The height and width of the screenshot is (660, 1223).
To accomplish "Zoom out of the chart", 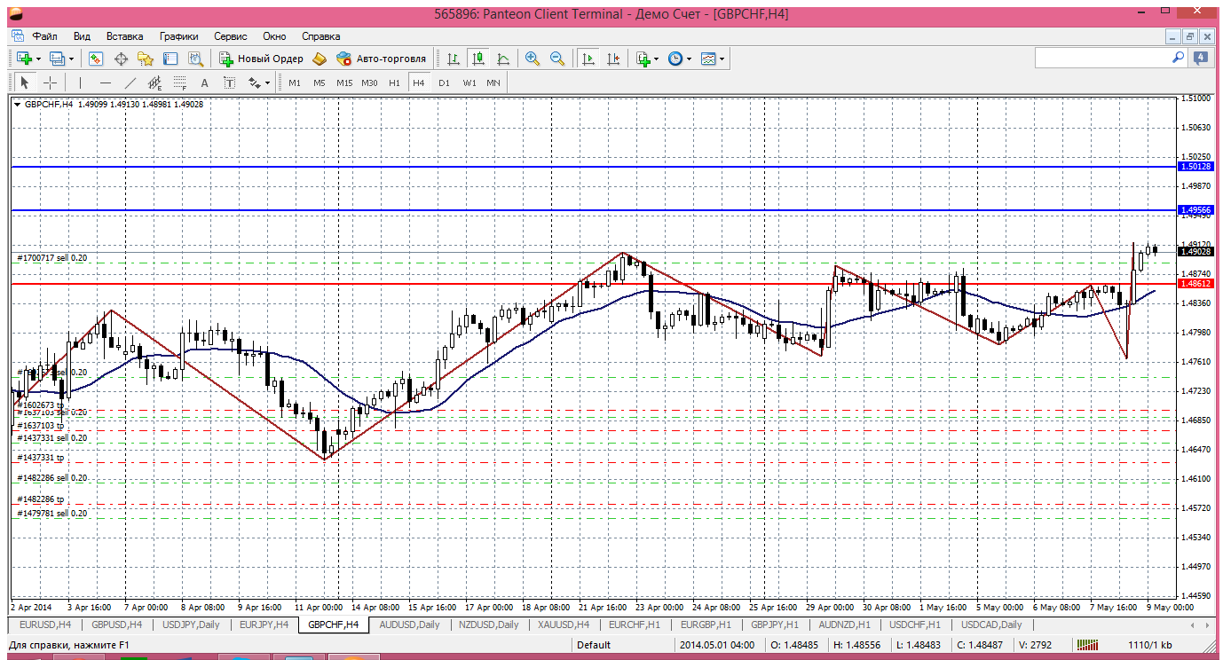I will click(557, 59).
